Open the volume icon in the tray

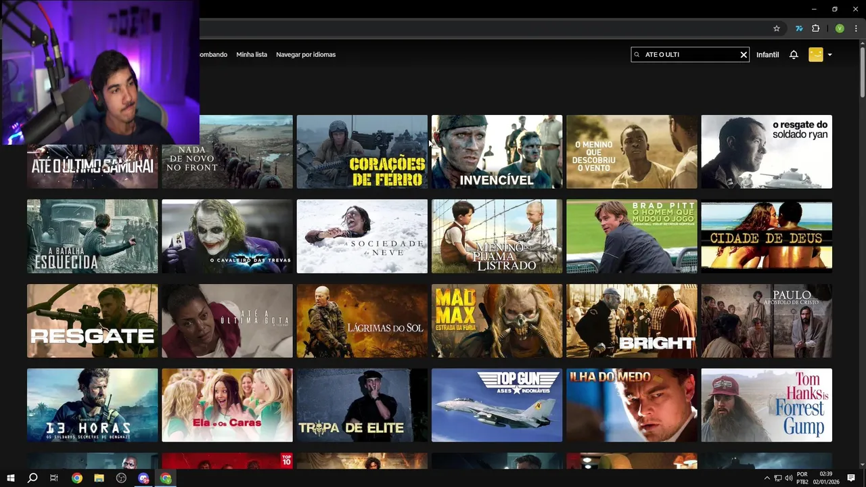click(788, 478)
